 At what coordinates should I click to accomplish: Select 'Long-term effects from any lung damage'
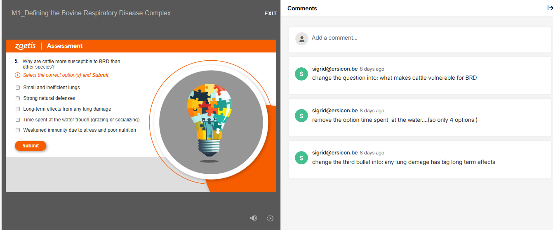[x=18, y=109]
